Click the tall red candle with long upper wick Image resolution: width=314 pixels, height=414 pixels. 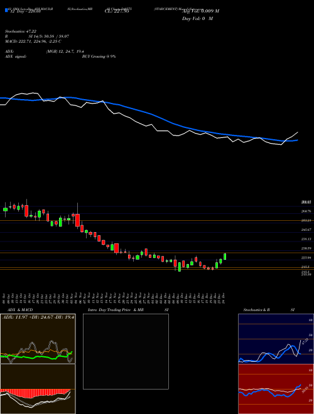pyautogui.click(x=77, y=220)
